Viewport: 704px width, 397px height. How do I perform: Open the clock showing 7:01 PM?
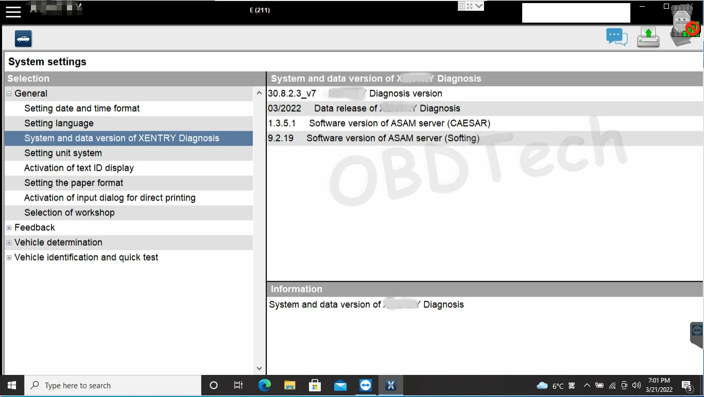pos(659,386)
